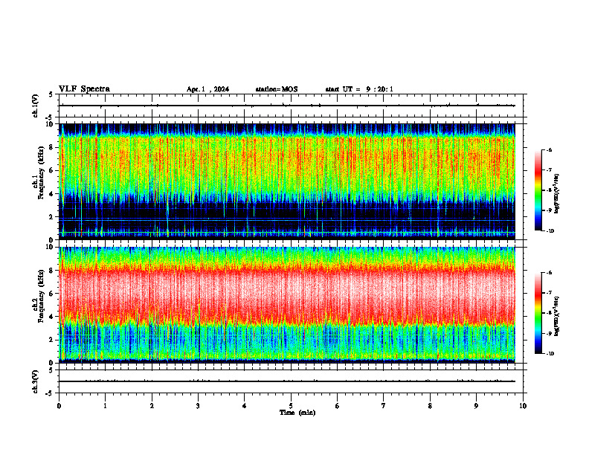
Task: Click the ch.1 voltage waveform trace
Action: pos(287,106)
